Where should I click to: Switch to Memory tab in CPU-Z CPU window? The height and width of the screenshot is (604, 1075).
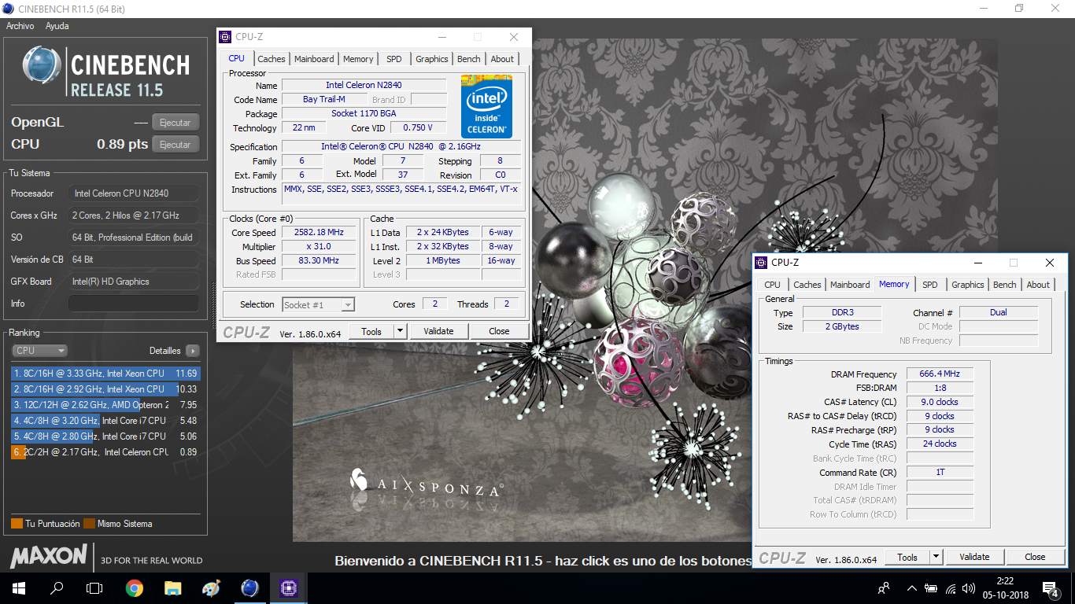click(x=358, y=59)
